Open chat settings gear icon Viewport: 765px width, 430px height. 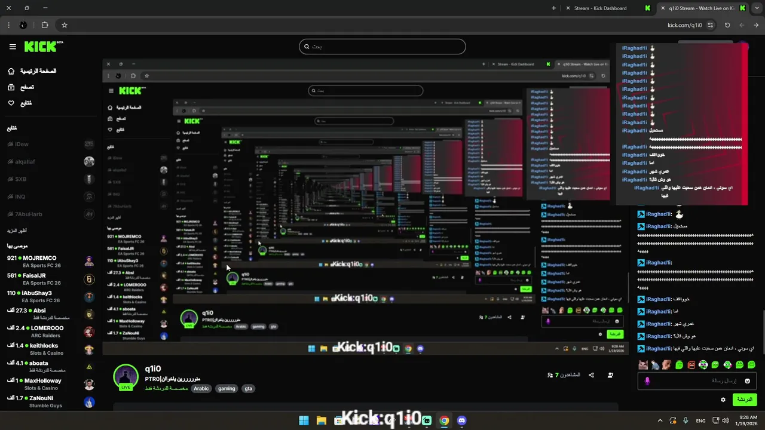[x=723, y=400]
